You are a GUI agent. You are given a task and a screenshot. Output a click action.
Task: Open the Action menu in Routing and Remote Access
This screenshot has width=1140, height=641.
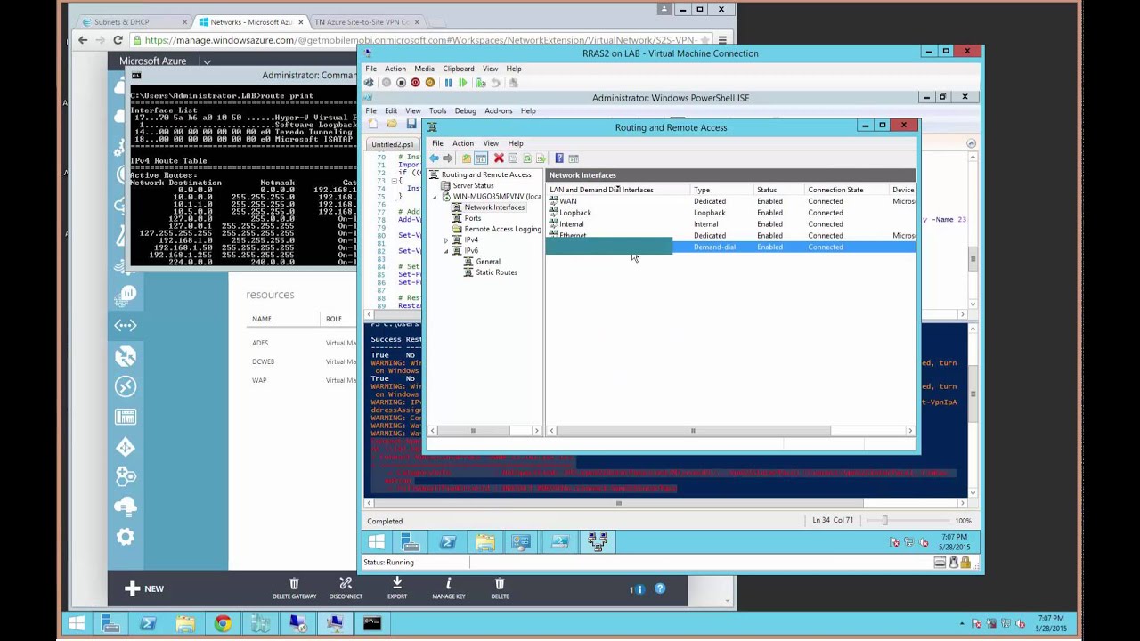click(x=463, y=143)
